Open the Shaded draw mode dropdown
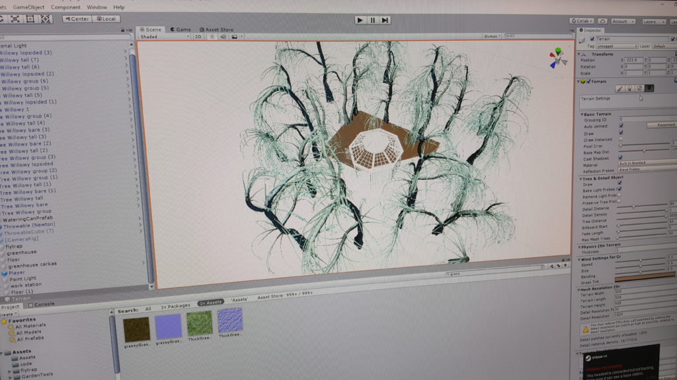This screenshot has width=677, height=380. (165, 37)
